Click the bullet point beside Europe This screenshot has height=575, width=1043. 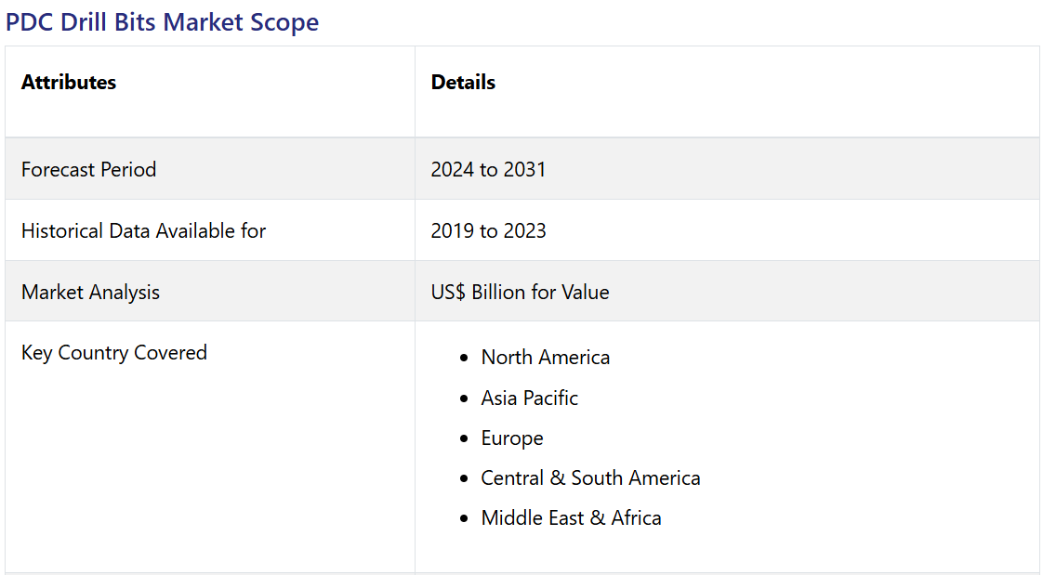click(x=464, y=438)
